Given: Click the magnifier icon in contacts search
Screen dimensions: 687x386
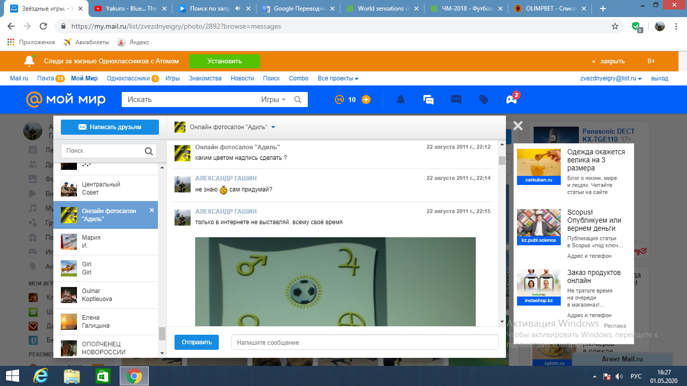Looking at the screenshot, I should pyautogui.click(x=149, y=151).
